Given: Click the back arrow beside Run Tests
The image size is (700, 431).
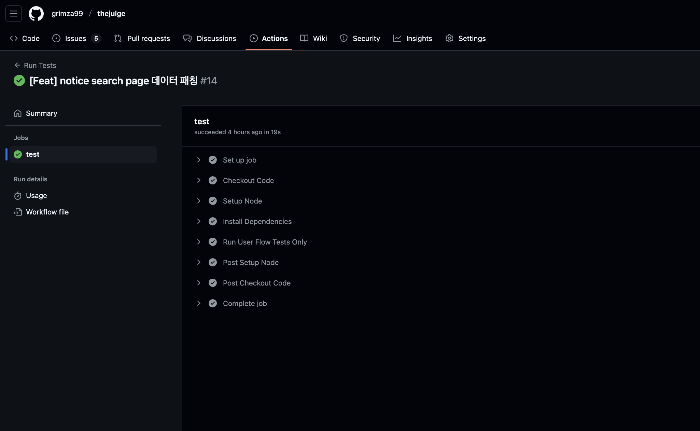Looking at the screenshot, I should [17, 65].
